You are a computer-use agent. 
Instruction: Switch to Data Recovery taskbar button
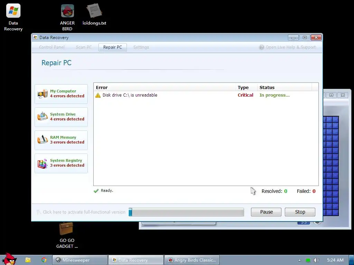(136, 260)
